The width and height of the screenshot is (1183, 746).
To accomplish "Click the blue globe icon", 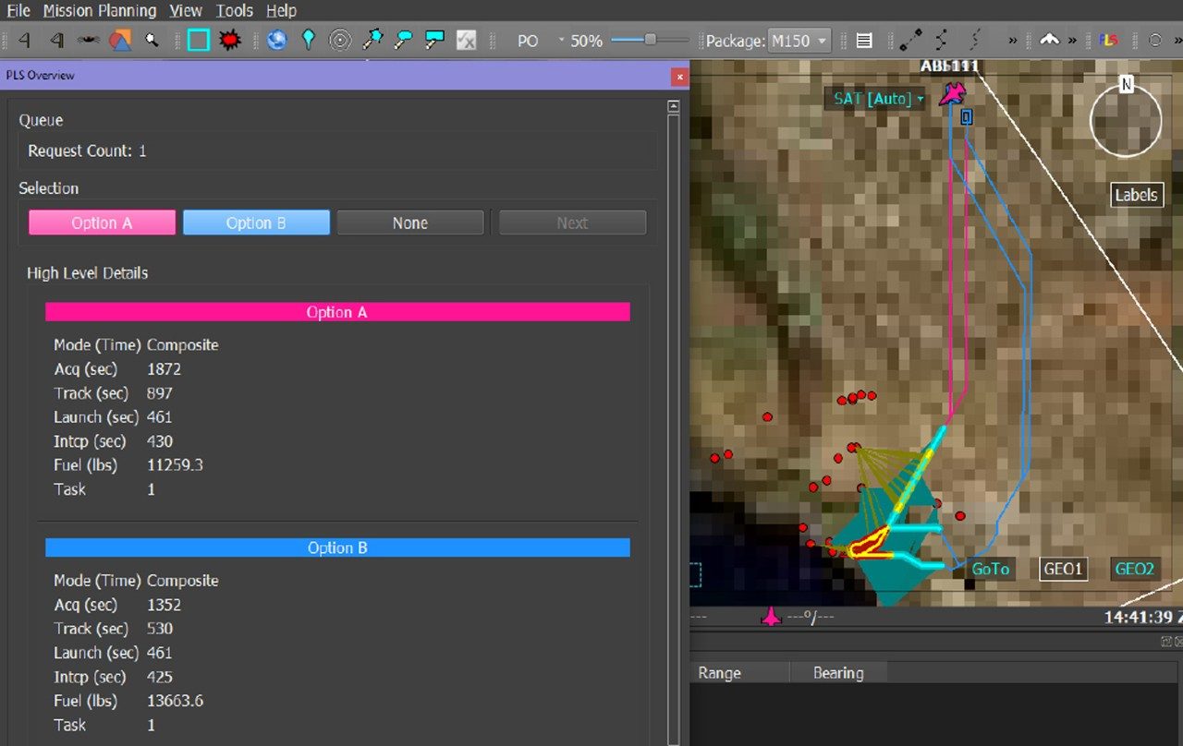I will (276, 41).
